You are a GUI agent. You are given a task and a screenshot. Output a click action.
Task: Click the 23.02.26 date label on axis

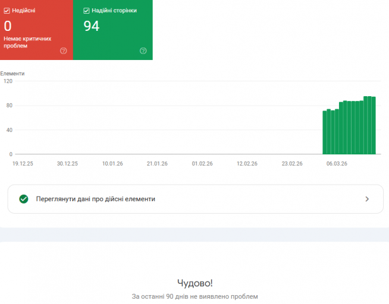click(292, 164)
